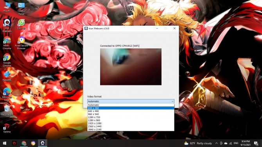This screenshot has width=262, height=147.
Task: Open Windows Start menu
Action: pos(5,143)
